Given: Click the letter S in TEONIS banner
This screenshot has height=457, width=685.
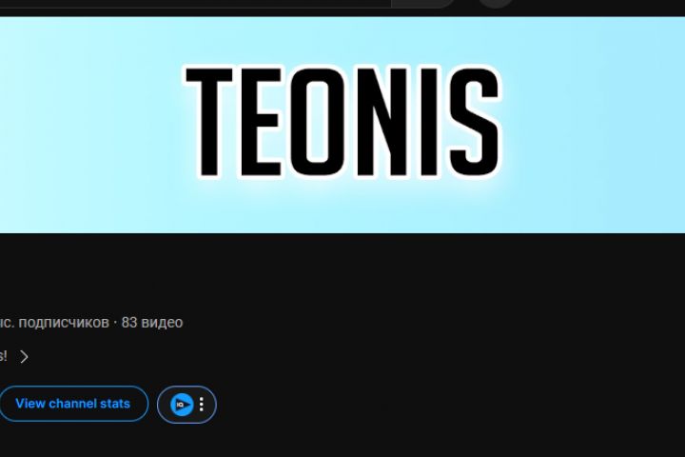Looking at the screenshot, I should click(x=475, y=122).
